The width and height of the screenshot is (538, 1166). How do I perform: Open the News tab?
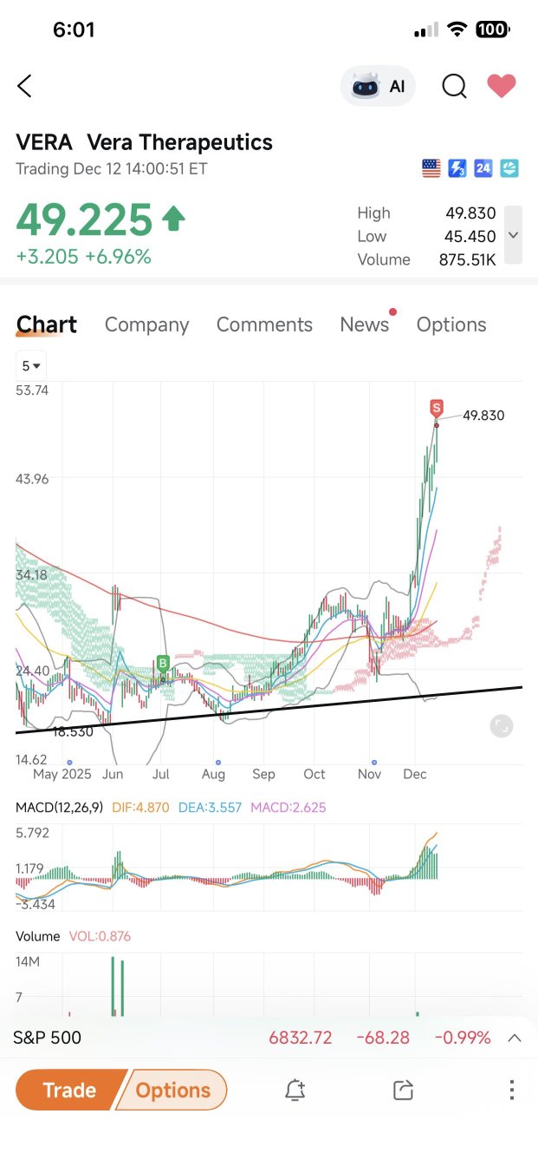(365, 324)
